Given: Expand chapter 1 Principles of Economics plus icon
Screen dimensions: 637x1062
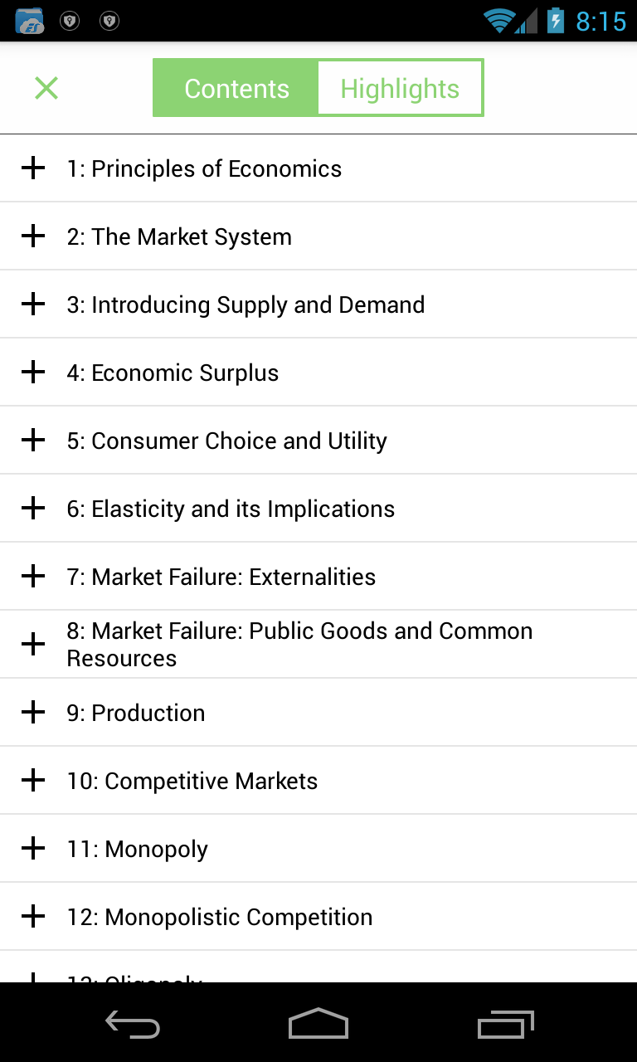Looking at the screenshot, I should (x=33, y=168).
